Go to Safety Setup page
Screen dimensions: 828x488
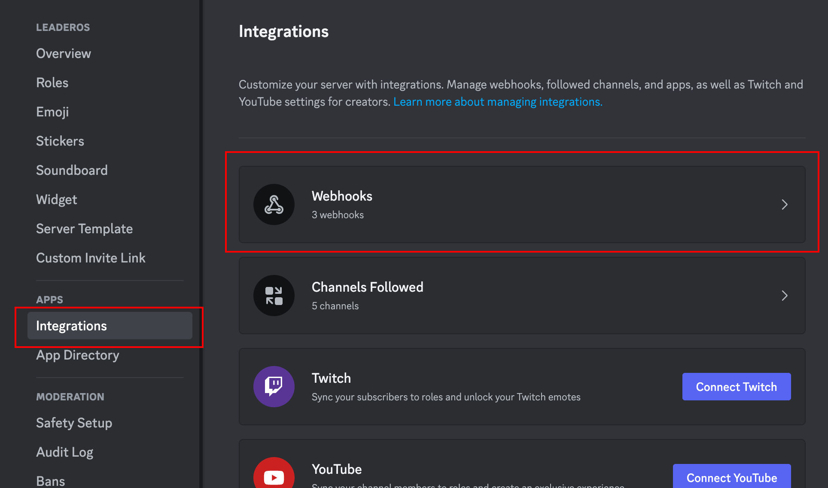click(x=74, y=423)
